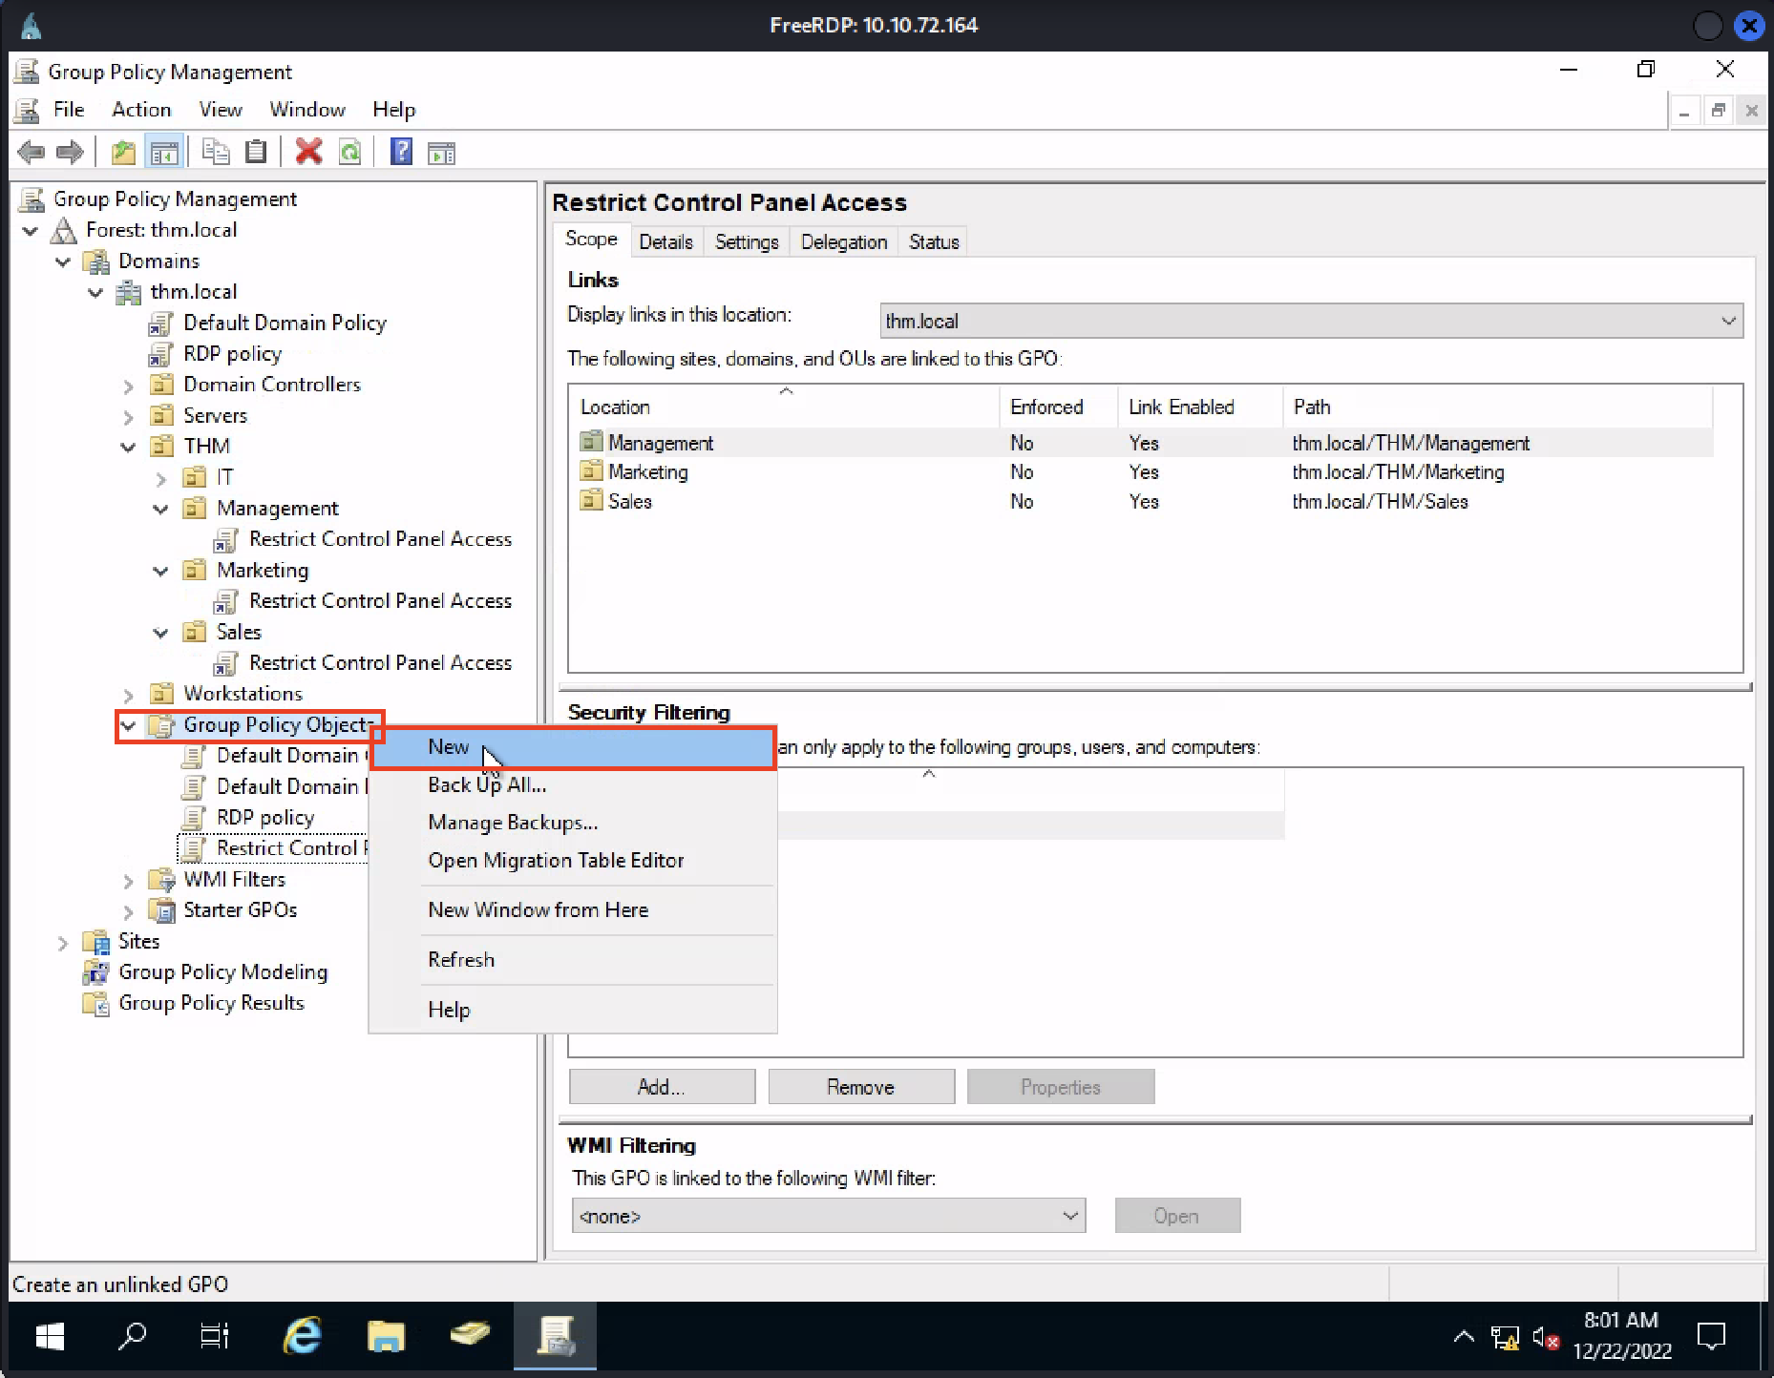The image size is (1774, 1378).
Task: Choose New Window from Here
Action: pos(573,910)
